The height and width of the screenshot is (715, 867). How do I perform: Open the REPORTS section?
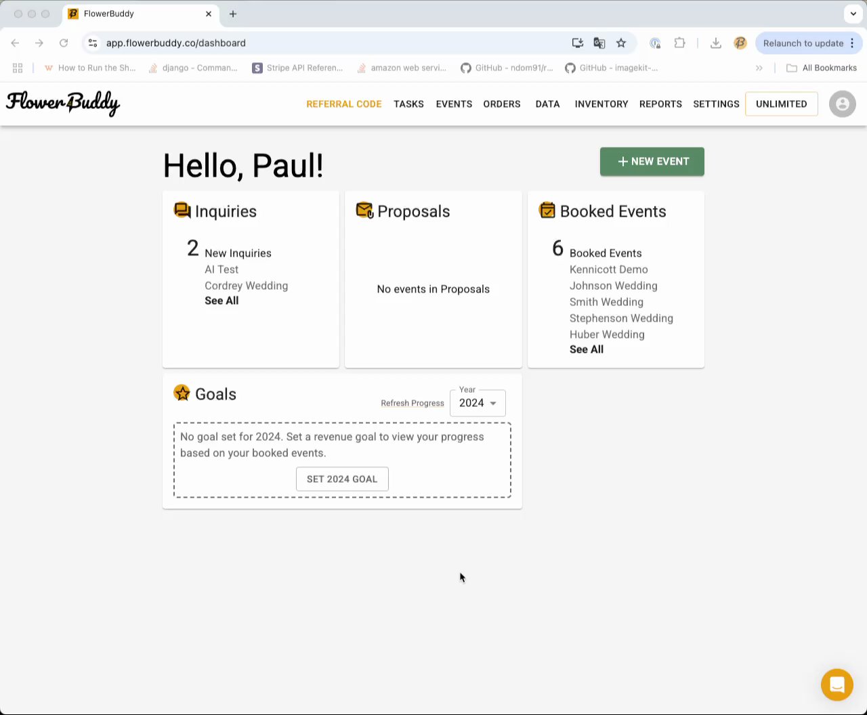coord(660,104)
